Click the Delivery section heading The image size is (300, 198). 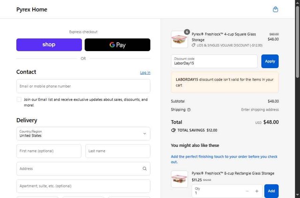pos(27,120)
